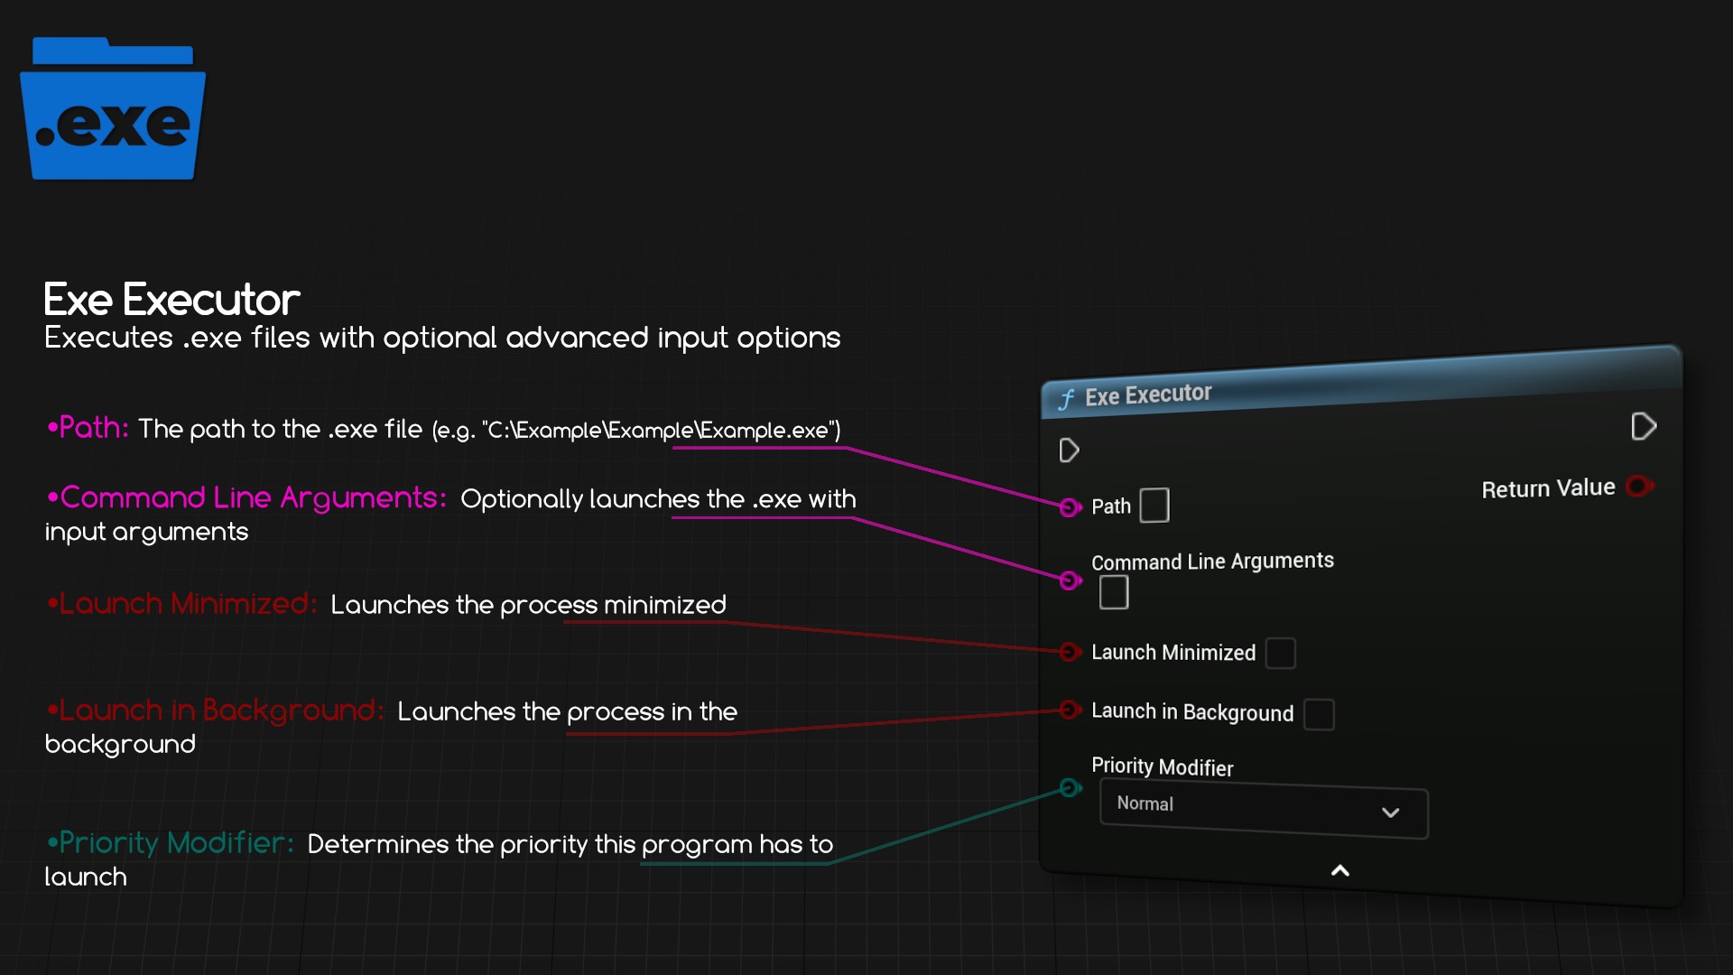Image resolution: width=1733 pixels, height=975 pixels.
Task: Click the Exe Executor heading text
Action: [x=171, y=300]
